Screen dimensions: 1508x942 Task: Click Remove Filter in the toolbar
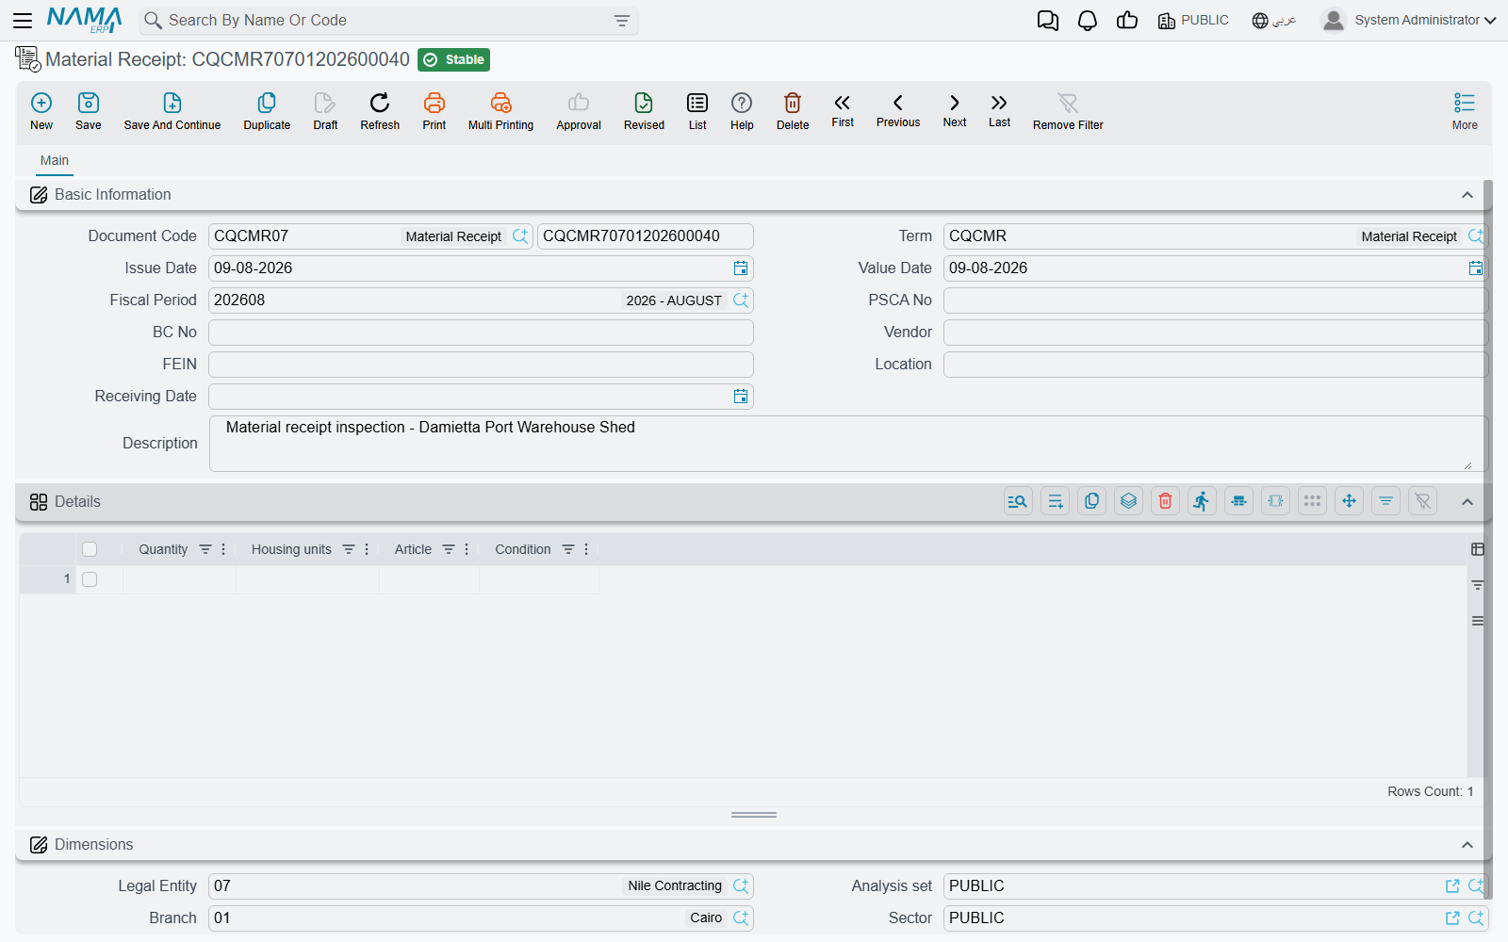click(1068, 111)
